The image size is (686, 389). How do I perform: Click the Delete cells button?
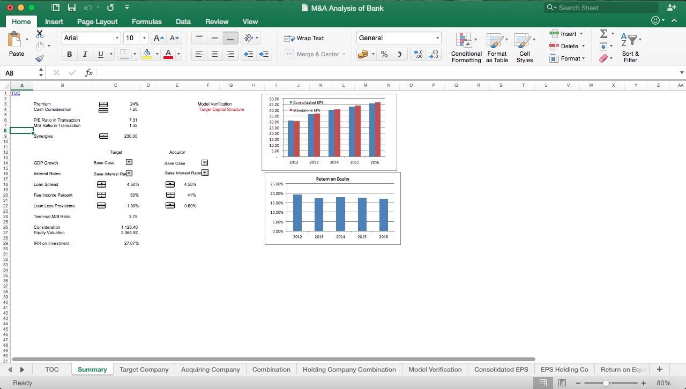pos(566,46)
